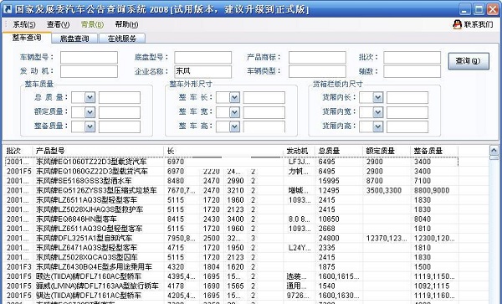Select row 颐达(TIIDA)牌DFL7160AC型轿车
This screenshot has height=304, width=502.
pyautogui.click(x=232, y=276)
